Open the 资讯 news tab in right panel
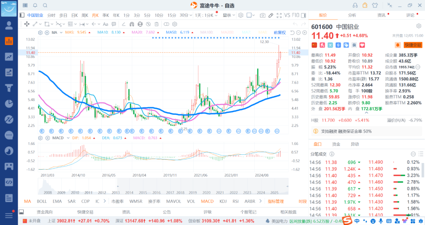 click(x=381, y=15)
